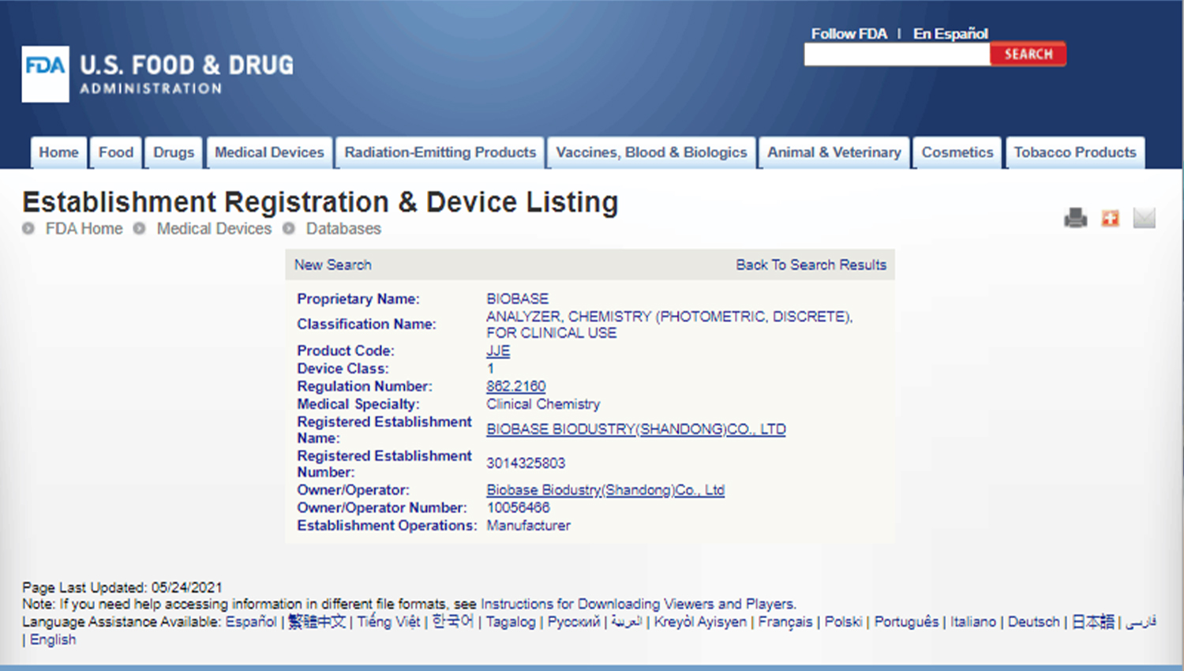The image size is (1184, 671).
Task: Select 한국어 language assistance
Action: click(x=452, y=621)
